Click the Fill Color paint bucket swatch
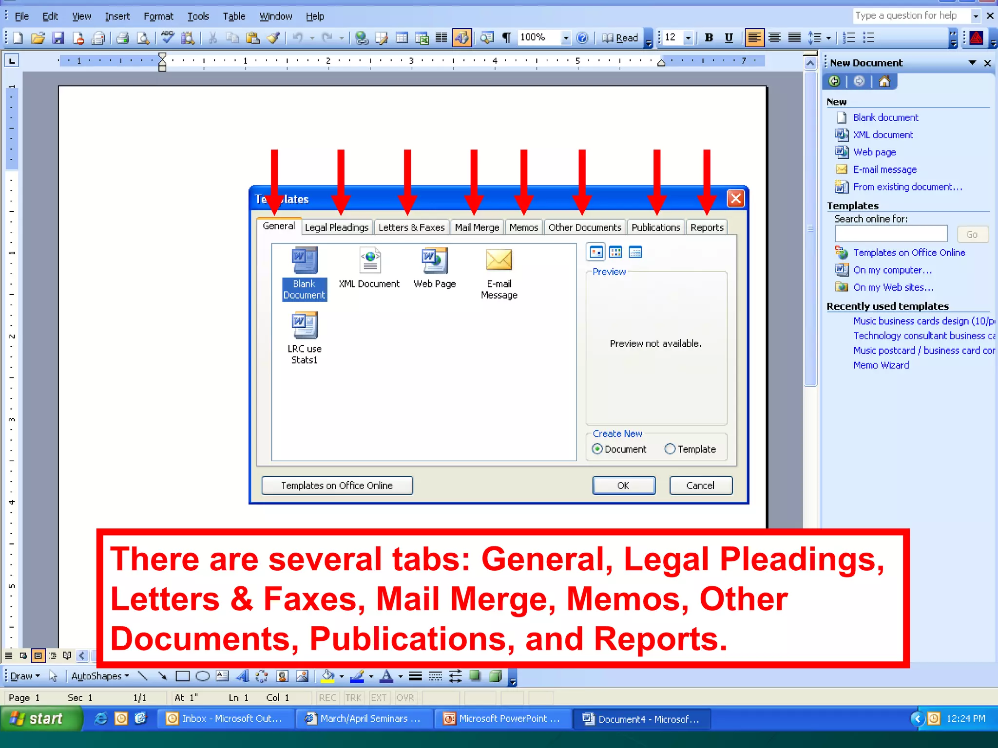998x748 pixels. pyautogui.click(x=328, y=676)
